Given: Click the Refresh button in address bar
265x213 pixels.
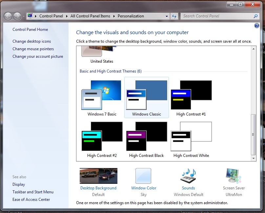Looking at the screenshot, I should pyautogui.click(x=174, y=16).
